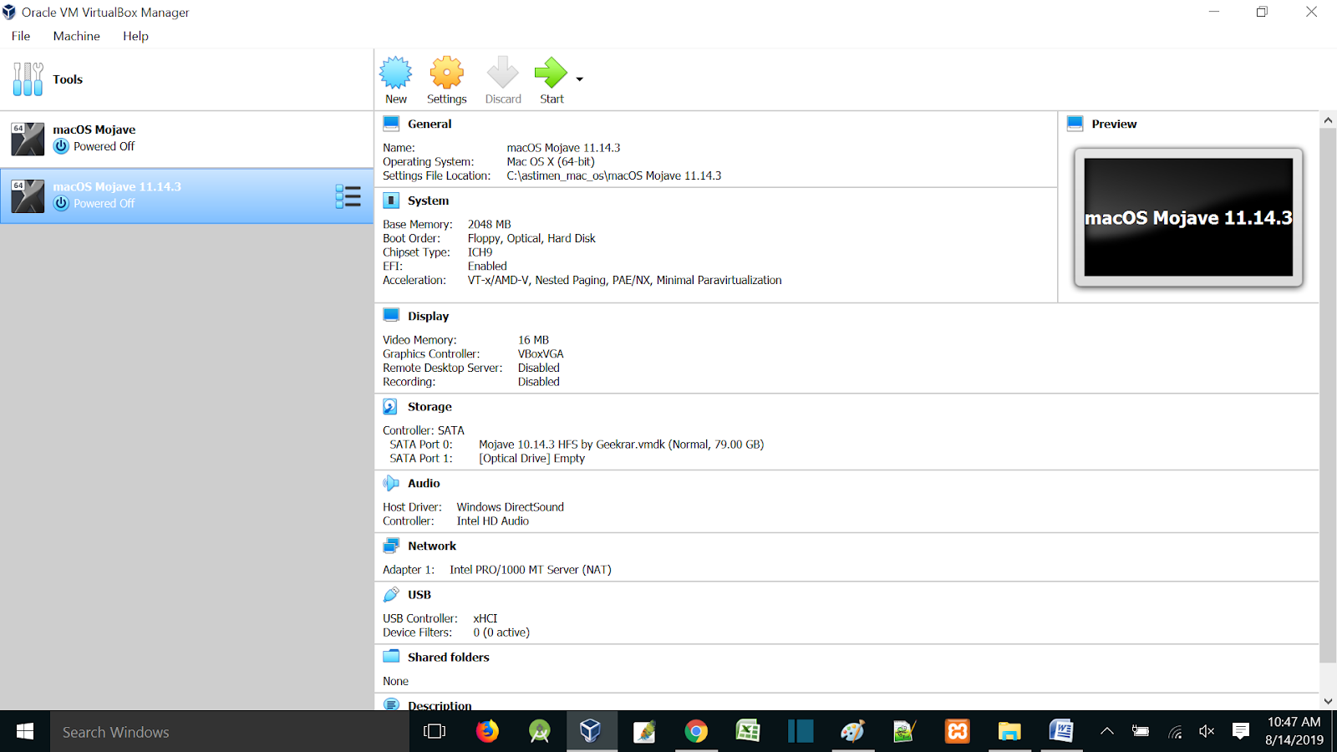Open the Machine menu
The width and height of the screenshot is (1337, 752).
pyautogui.click(x=76, y=36)
